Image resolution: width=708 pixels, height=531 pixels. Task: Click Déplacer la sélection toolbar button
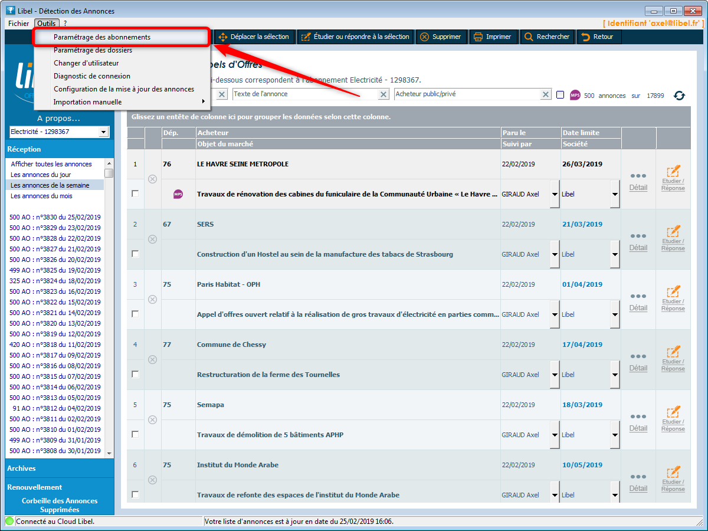[x=254, y=37]
